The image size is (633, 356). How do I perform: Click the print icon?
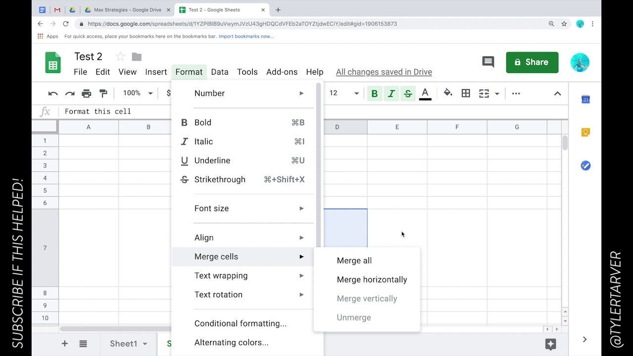87,93
